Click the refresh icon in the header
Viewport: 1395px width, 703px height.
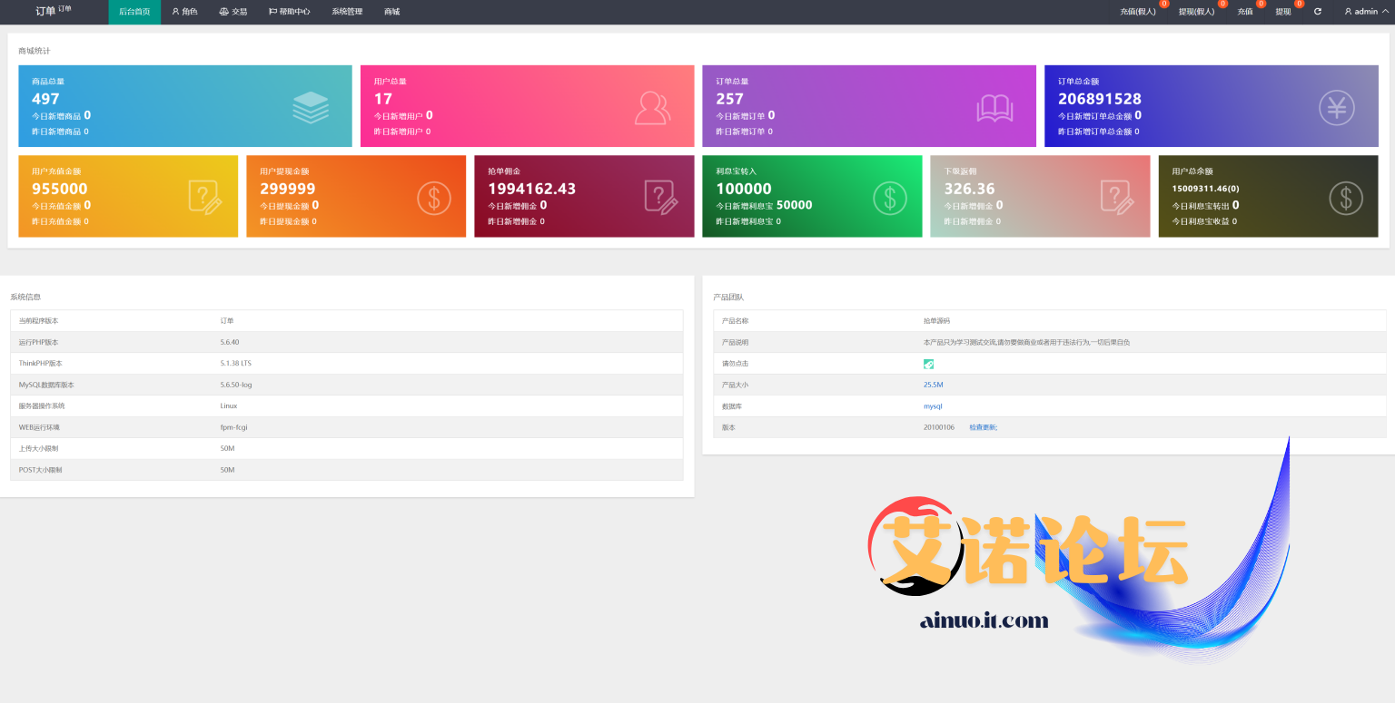pos(1318,12)
